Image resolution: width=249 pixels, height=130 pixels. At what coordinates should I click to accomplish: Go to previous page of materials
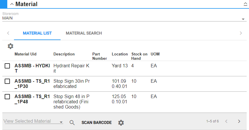[x=226, y=121]
